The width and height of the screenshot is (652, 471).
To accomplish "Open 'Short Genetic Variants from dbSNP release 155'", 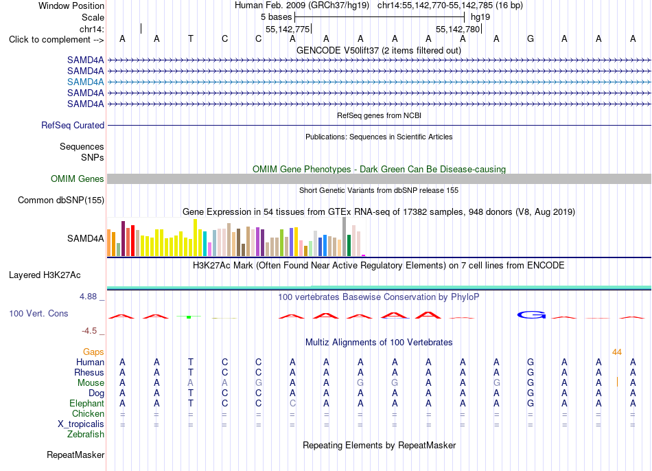I will click(379, 190).
